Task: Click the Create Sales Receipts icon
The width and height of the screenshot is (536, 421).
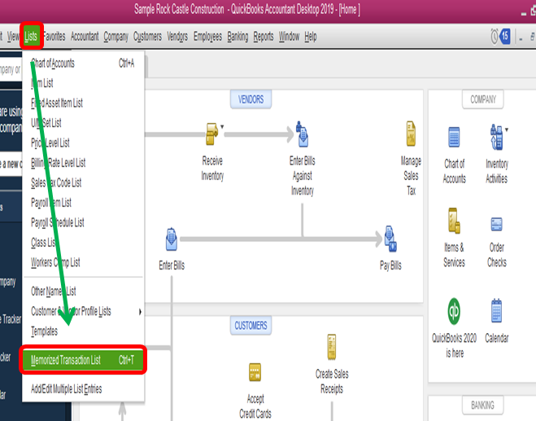Action: click(x=332, y=347)
